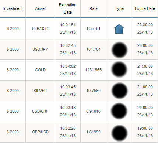The width and height of the screenshot is (158, 143).
Task: Click the Type column header
Action: pyautogui.click(x=119, y=8)
